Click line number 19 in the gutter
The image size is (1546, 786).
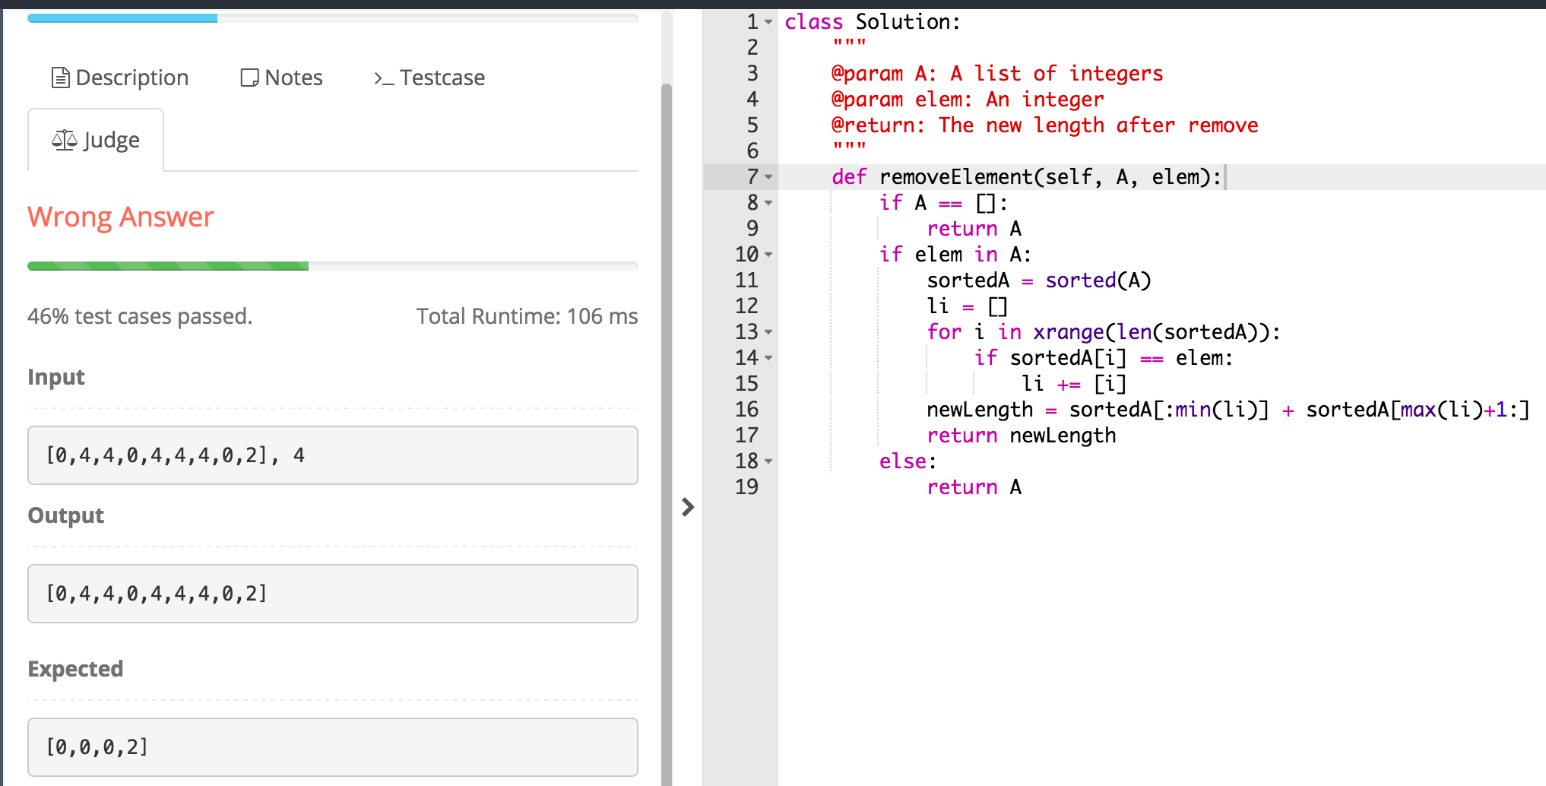746,487
